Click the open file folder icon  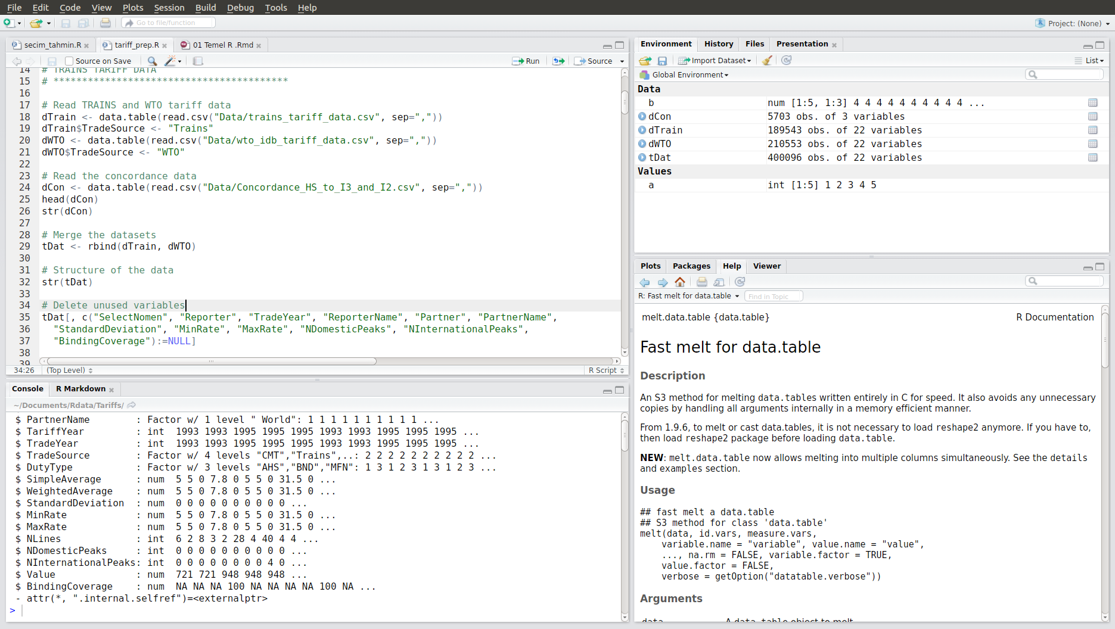36,23
